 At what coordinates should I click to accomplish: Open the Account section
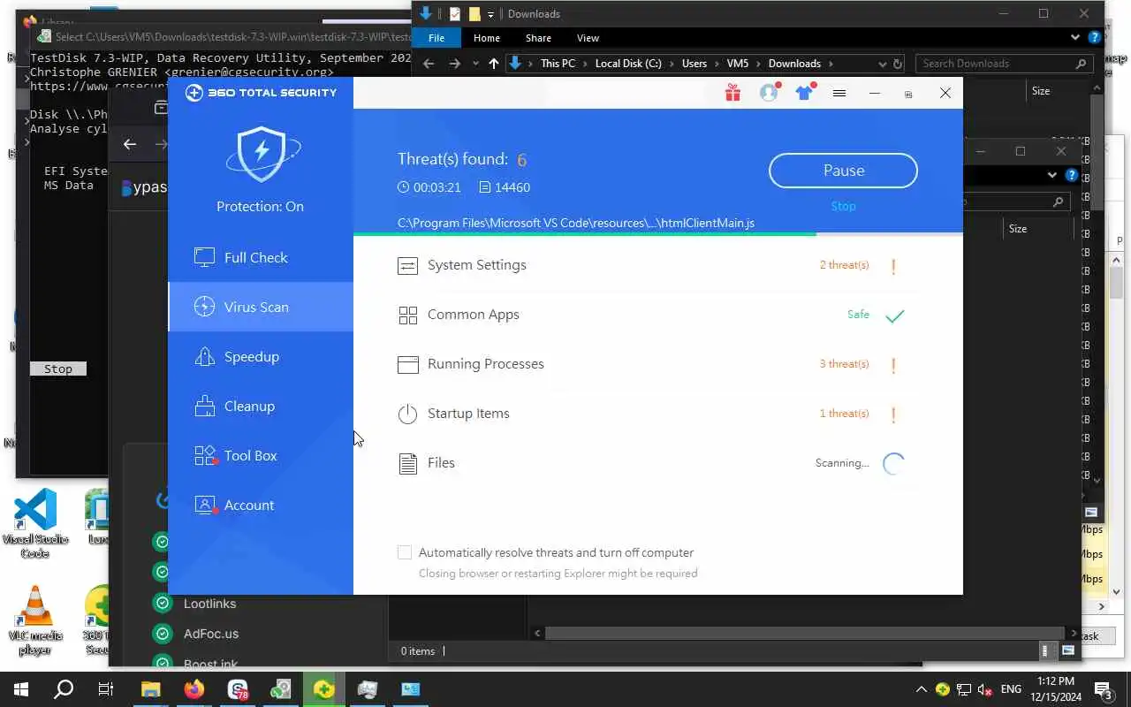pyautogui.click(x=261, y=505)
